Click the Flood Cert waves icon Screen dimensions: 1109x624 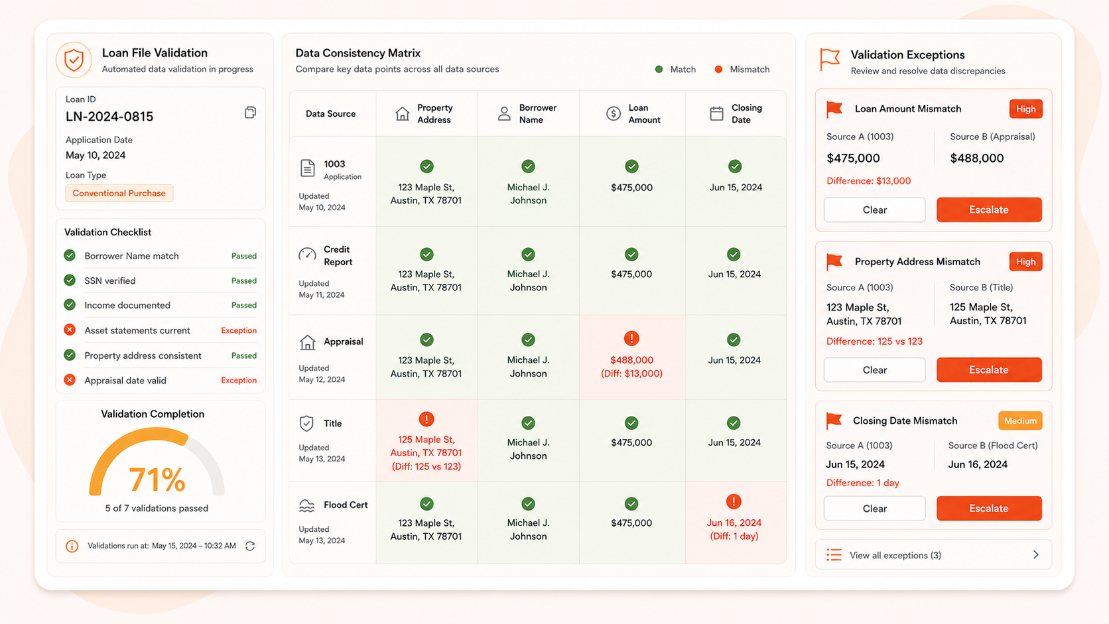tap(306, 505)
